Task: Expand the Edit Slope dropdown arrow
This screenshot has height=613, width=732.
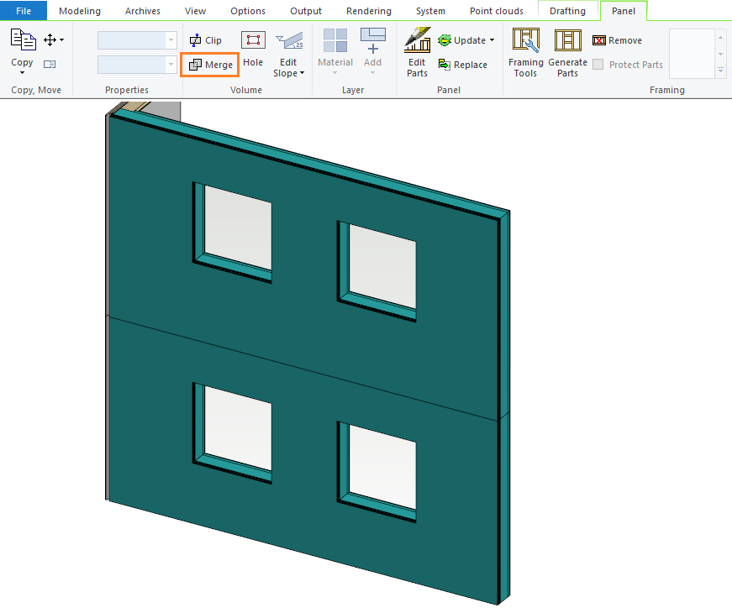Action: pos(302,73)
